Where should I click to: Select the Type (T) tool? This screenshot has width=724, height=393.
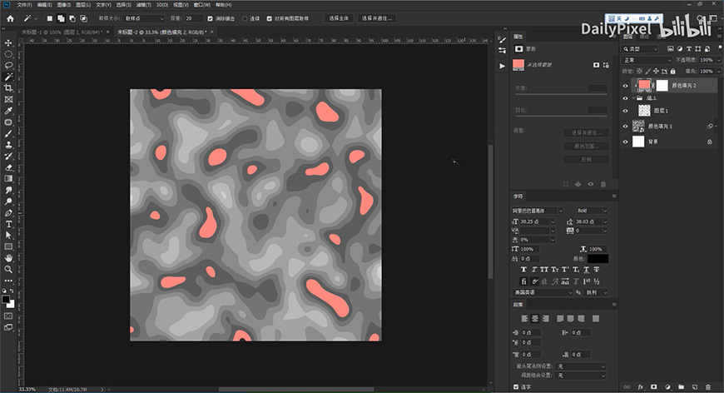click(x=8, y=224)
